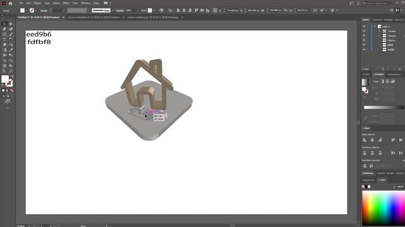Go to the Home screen icon
405x227 pixels.
tap(10, 3)
